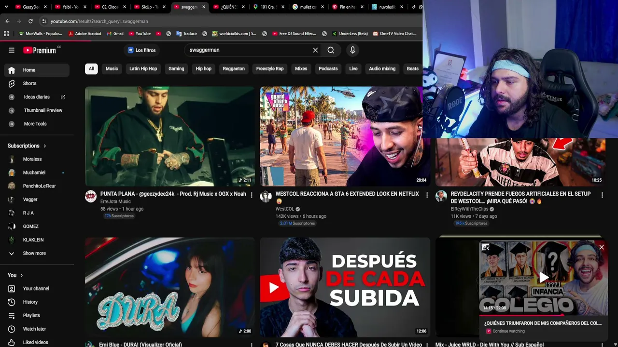Select the Freestyle Rap filter chip
This screenshot has height=347, width=618.
[270, 68]
